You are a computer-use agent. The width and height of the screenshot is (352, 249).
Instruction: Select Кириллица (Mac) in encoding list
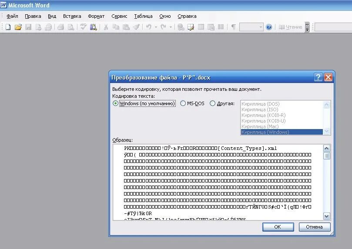click(282, 126)
